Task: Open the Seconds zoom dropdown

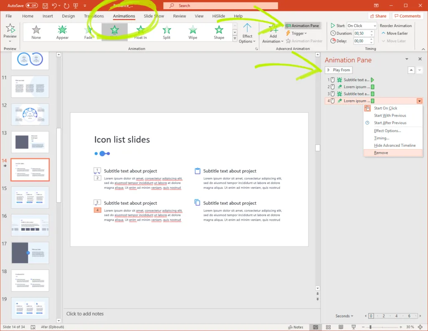Action: click(x=344, y=316)
